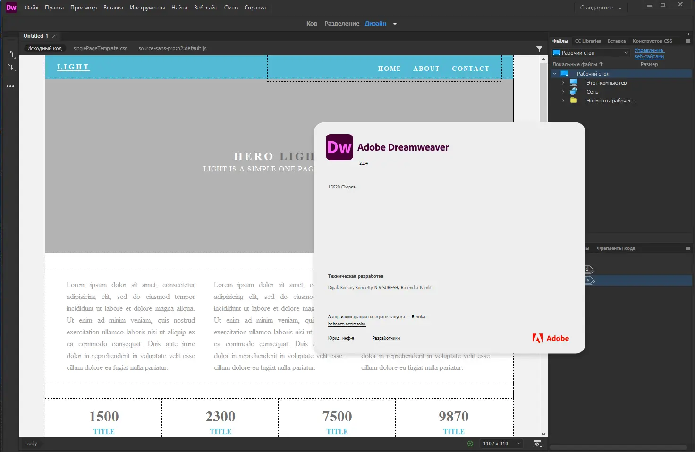695x452 pixels.
Task: Open the new document icon in left toolbar
Action: (x=10, y=54)
